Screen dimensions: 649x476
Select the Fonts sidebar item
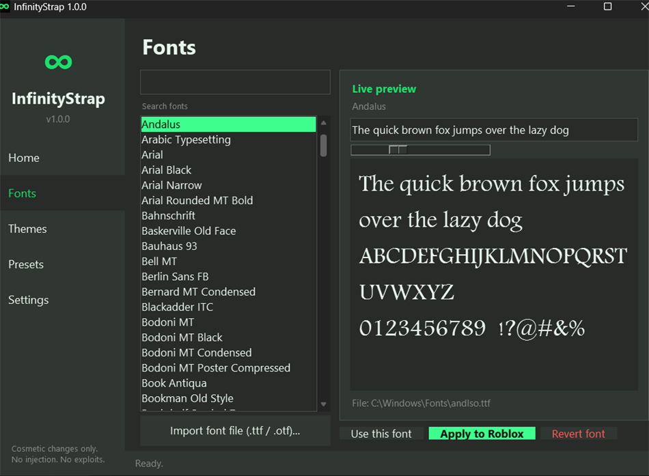[62, 193]
